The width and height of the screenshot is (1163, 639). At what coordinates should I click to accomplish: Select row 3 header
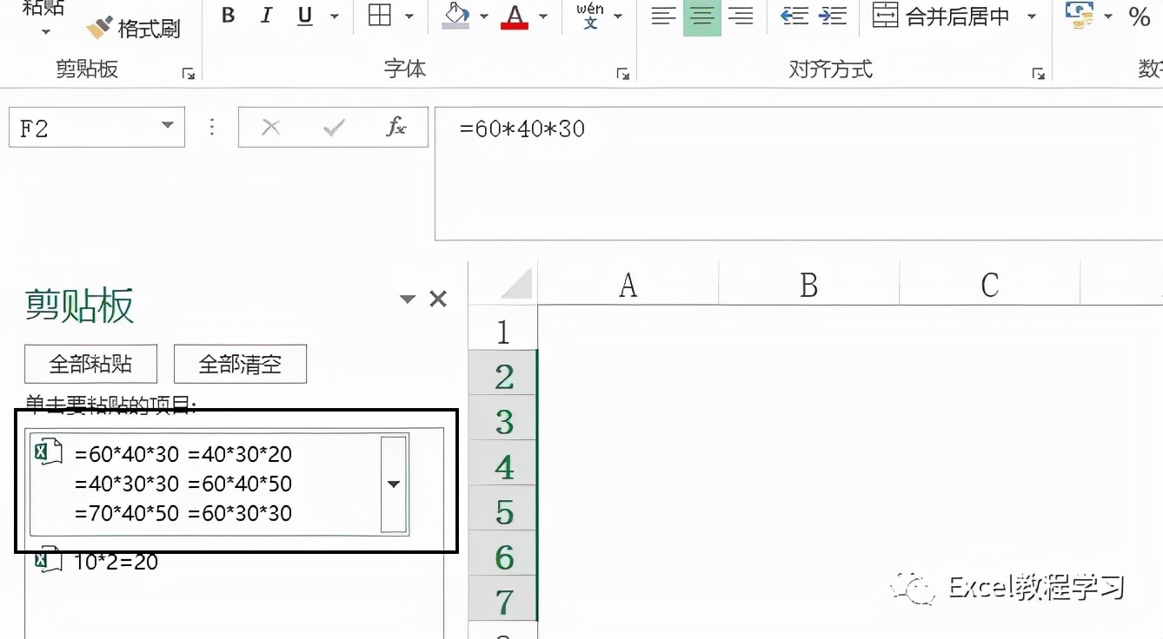point(503,418)
